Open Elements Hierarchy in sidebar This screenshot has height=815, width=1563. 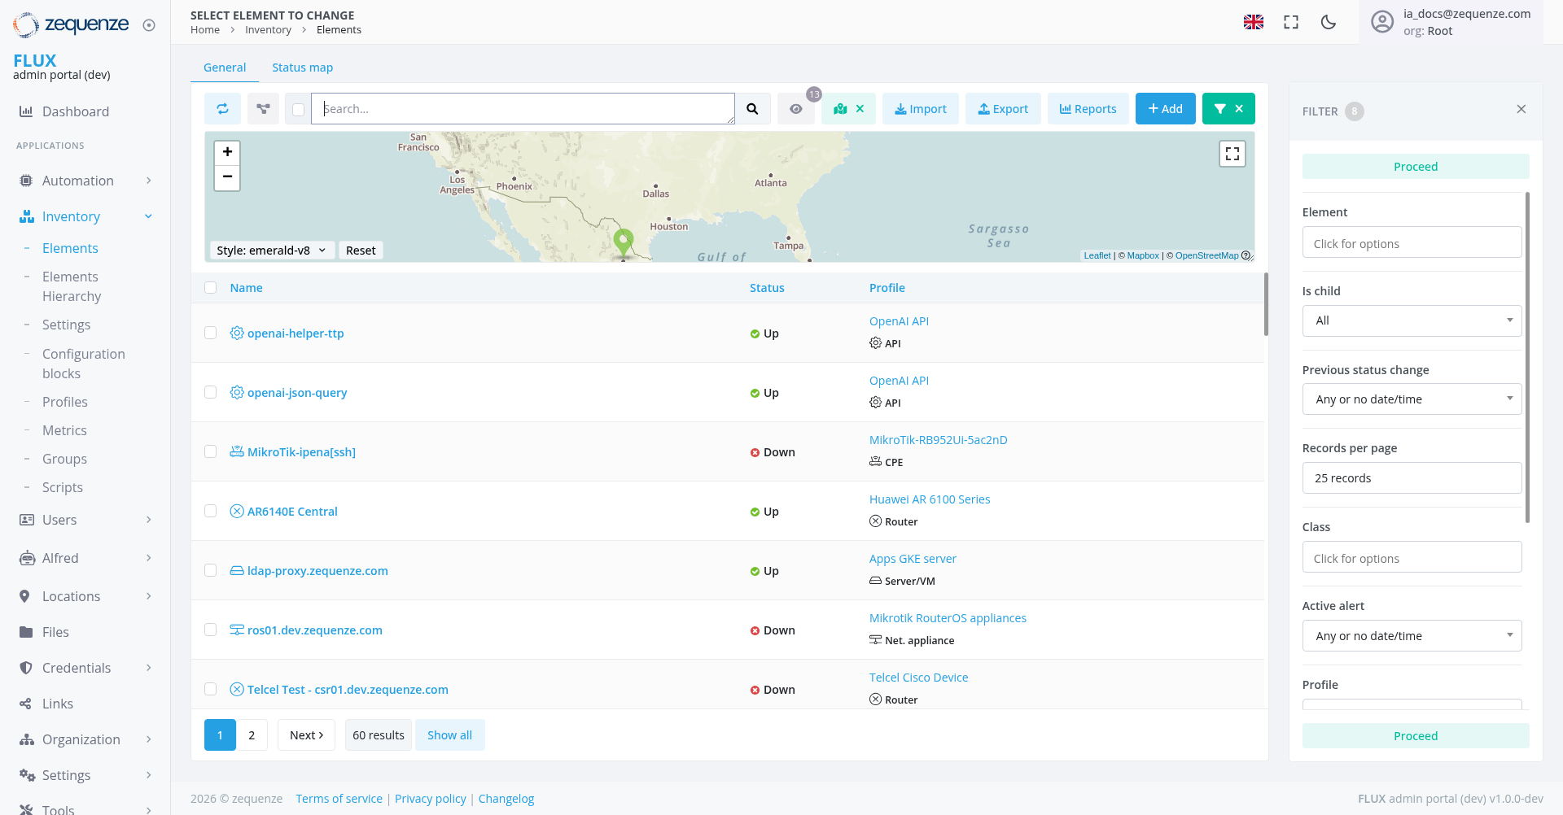(72, 286)
